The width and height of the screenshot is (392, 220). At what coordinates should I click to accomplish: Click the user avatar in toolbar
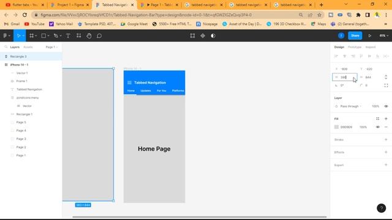[341, 35]
